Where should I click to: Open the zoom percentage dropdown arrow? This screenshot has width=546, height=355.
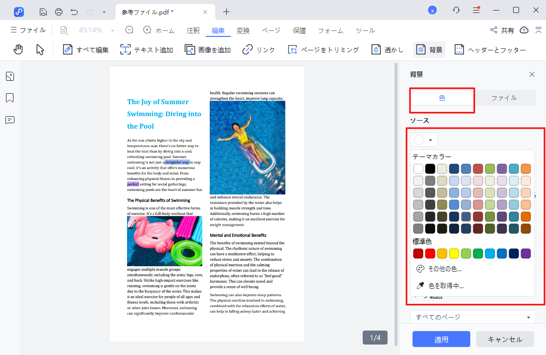[113, 30]
